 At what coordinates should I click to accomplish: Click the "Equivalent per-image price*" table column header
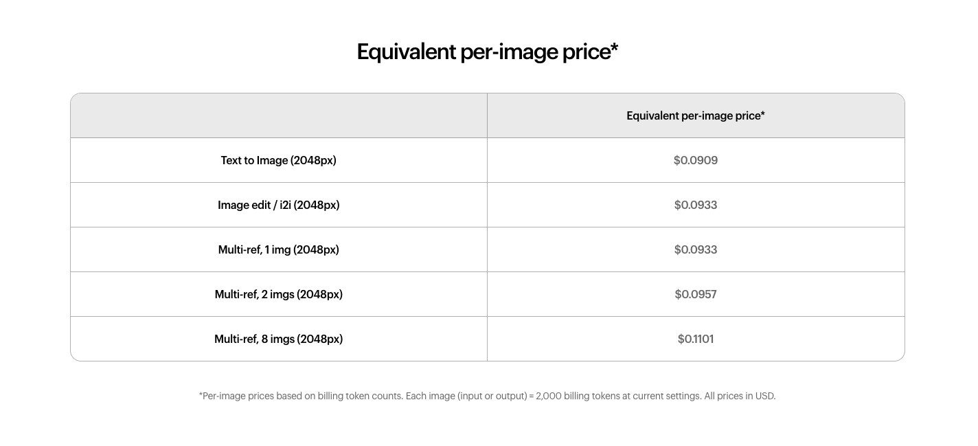coord(695,116)
